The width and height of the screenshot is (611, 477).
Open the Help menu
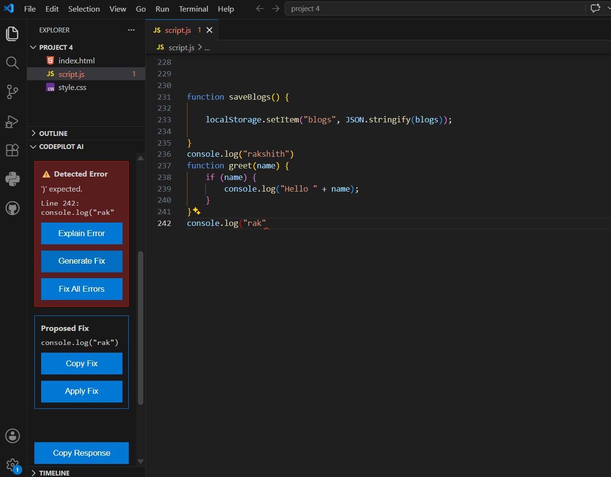pos(226,9)
